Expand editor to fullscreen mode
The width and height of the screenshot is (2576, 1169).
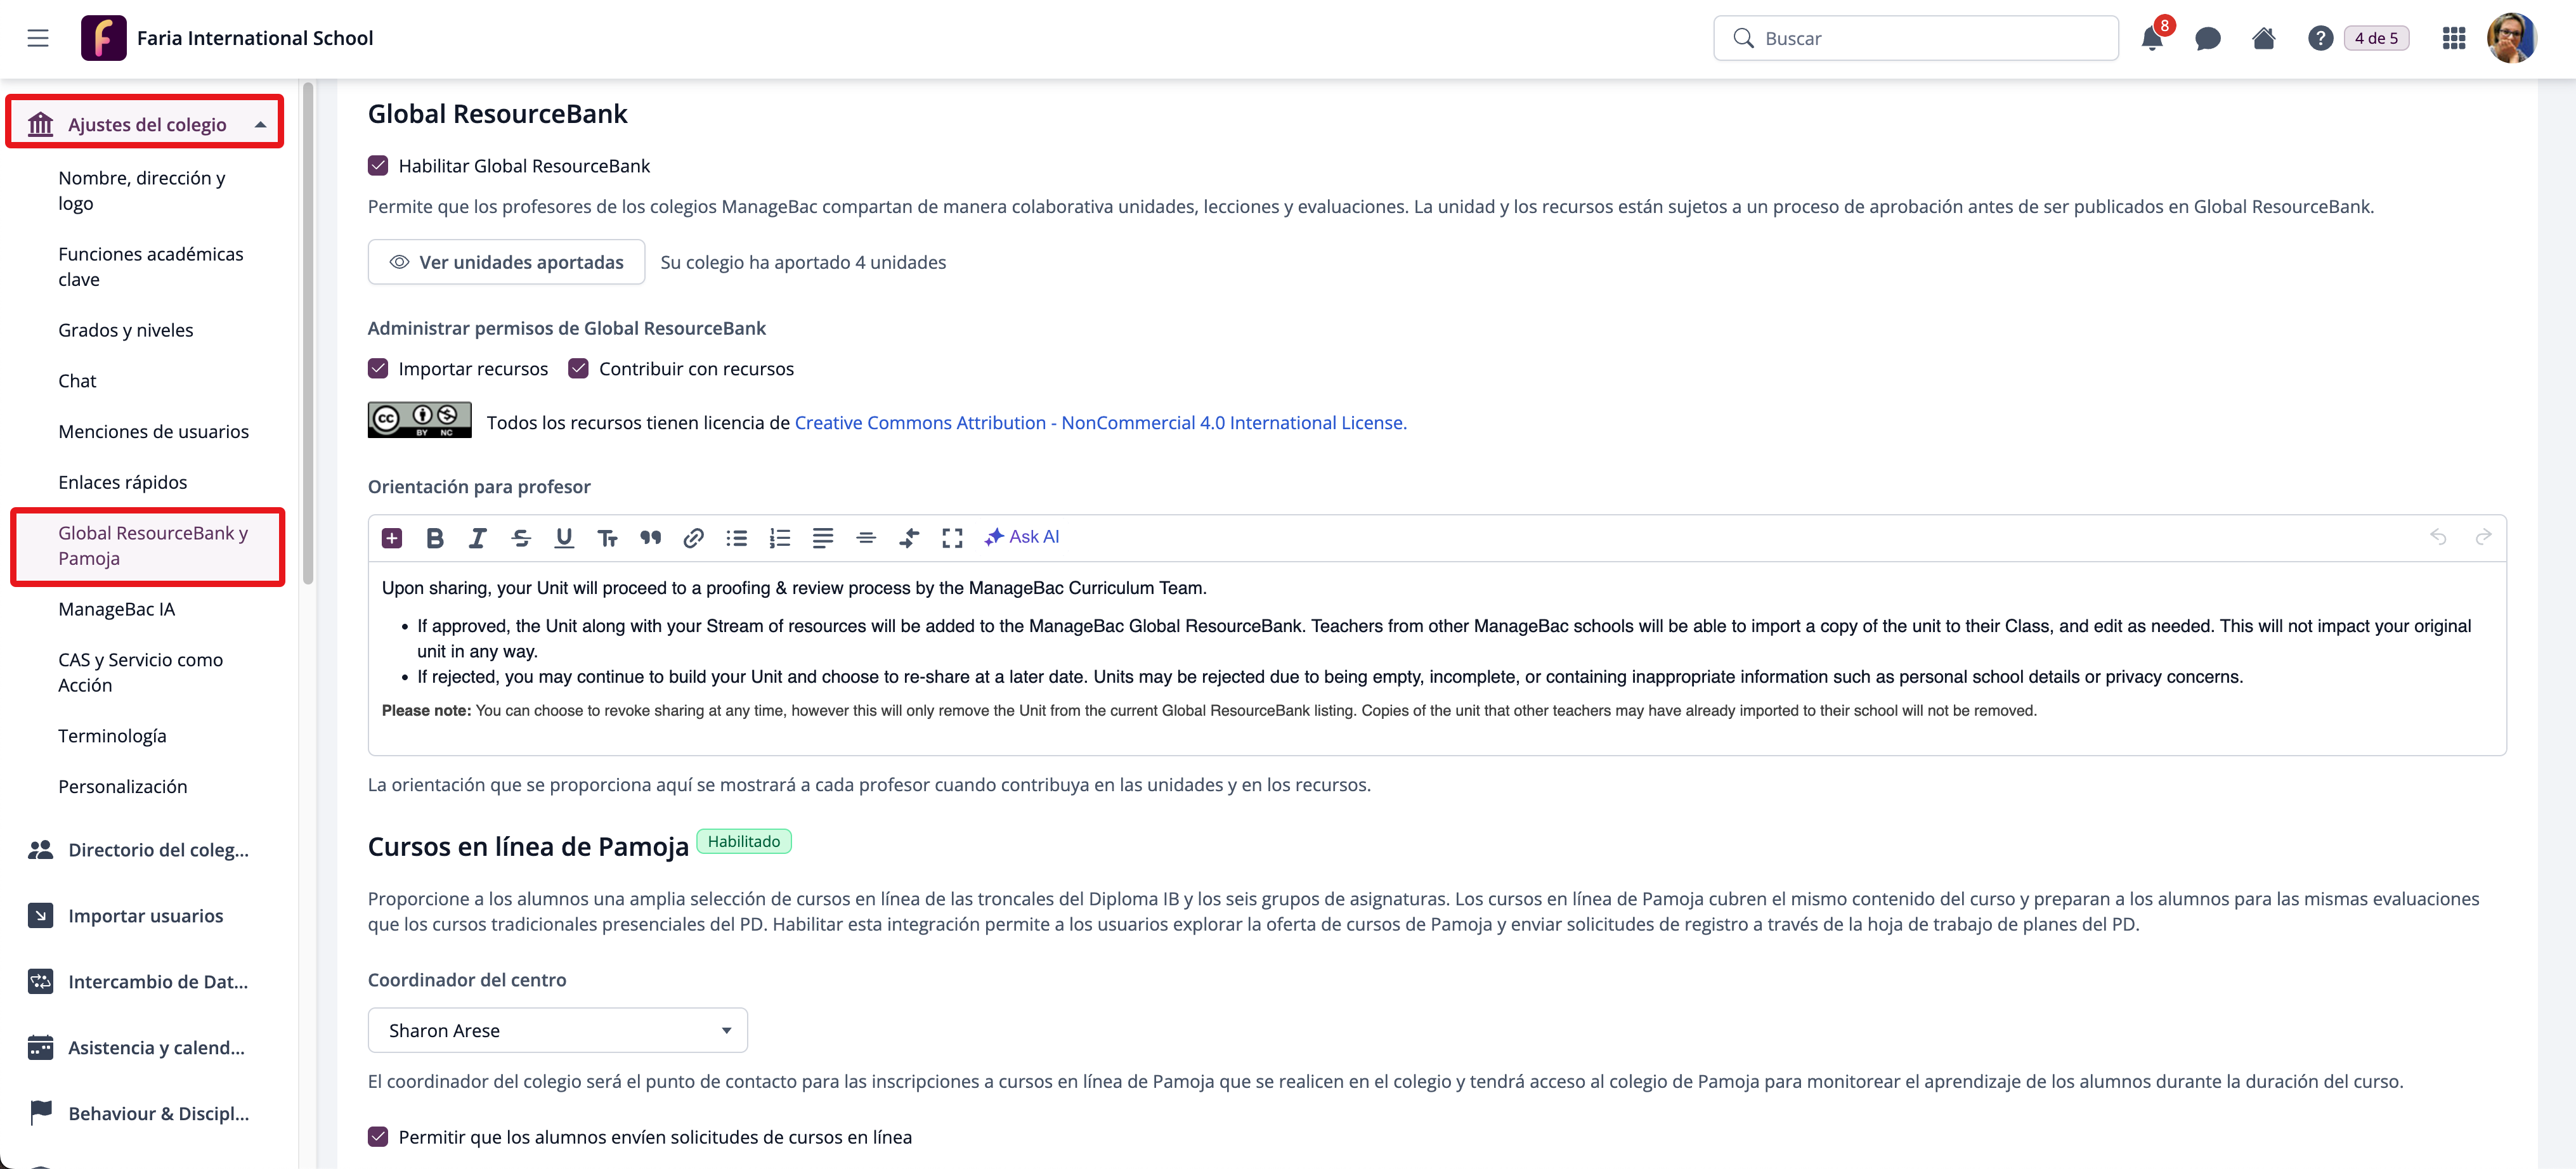point(952,538)
